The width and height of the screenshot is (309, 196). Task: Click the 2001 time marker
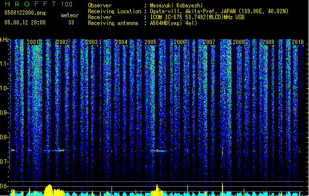point(33,42)
